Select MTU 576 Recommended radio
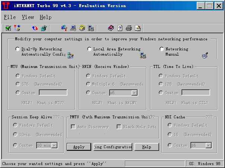 click(x=18, y=84)
